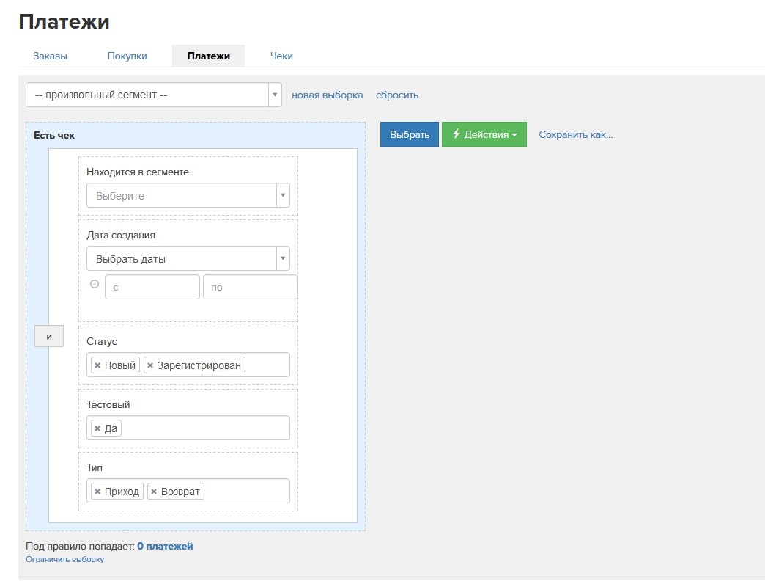Select the Платежи tab
The image size is (765, 584).
pyautogui.click(x=208, y=56)
